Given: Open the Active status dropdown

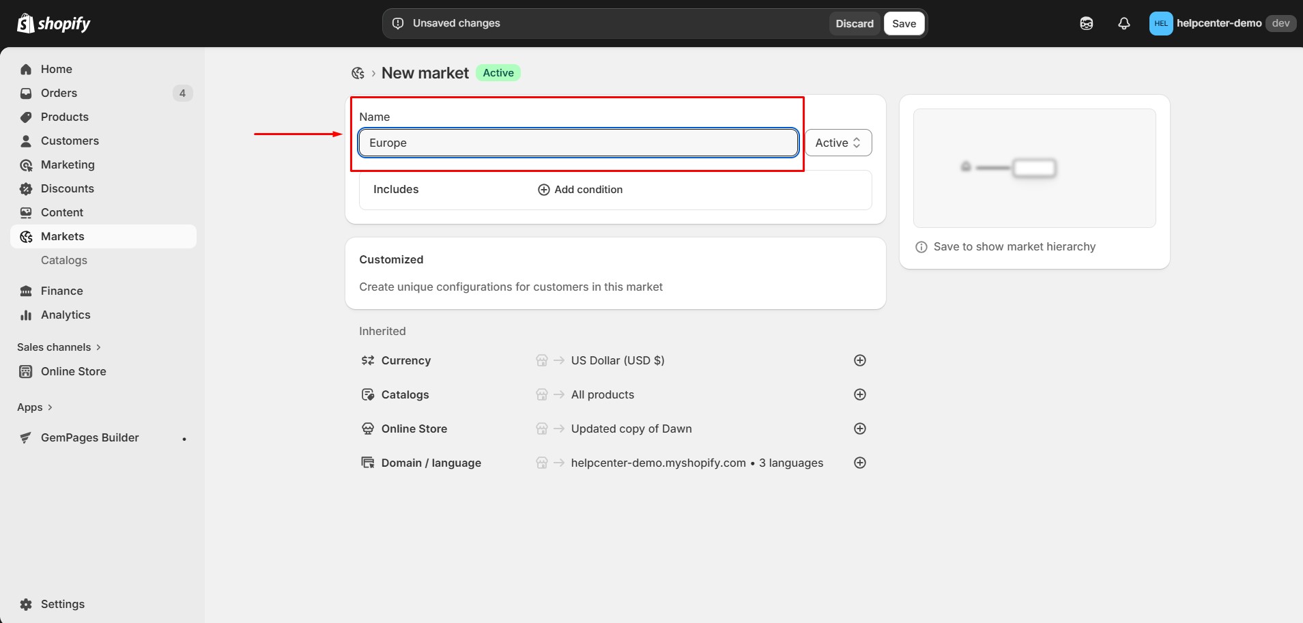Looking at the screenshot, I should click(x=837, y=143).
